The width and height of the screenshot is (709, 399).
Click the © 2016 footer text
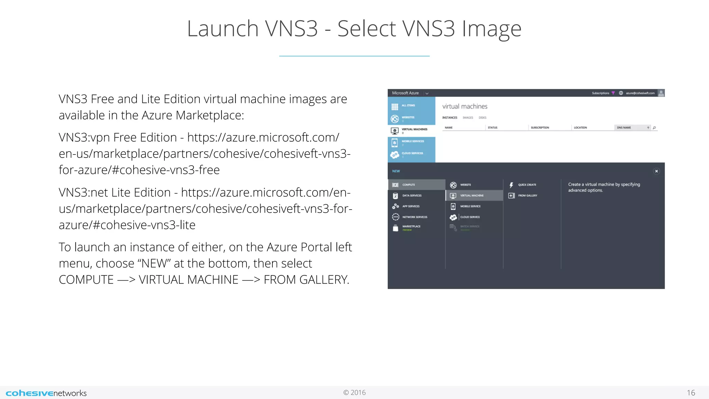click(x=354, y=392)
